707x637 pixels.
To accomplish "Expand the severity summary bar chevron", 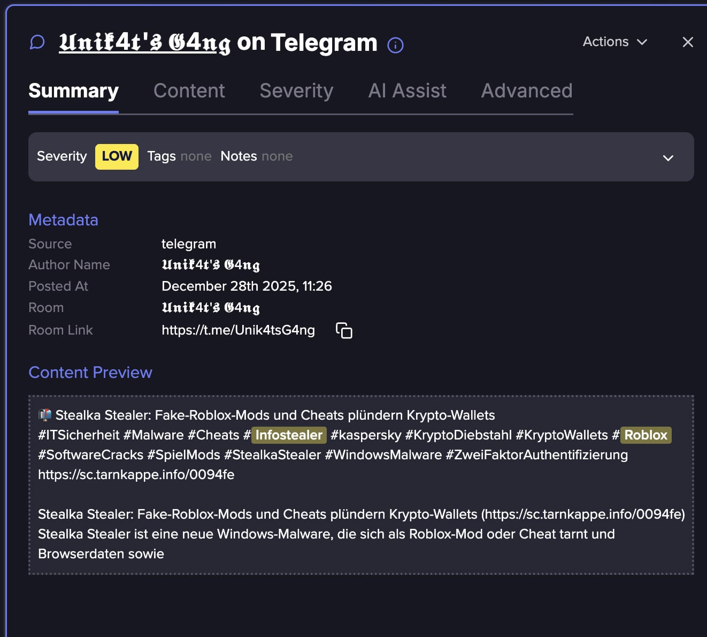I will pos(667,158).
